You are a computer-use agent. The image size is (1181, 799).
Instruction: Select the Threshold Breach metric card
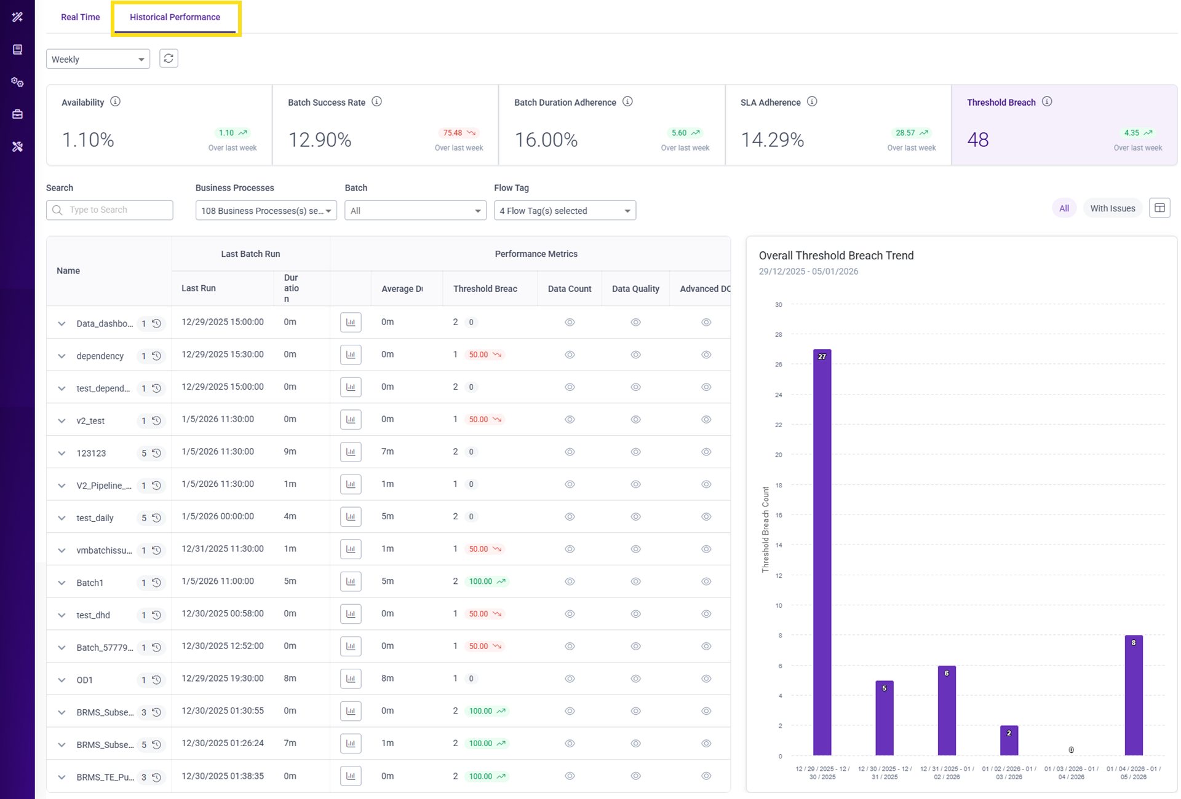(1064, 125)
